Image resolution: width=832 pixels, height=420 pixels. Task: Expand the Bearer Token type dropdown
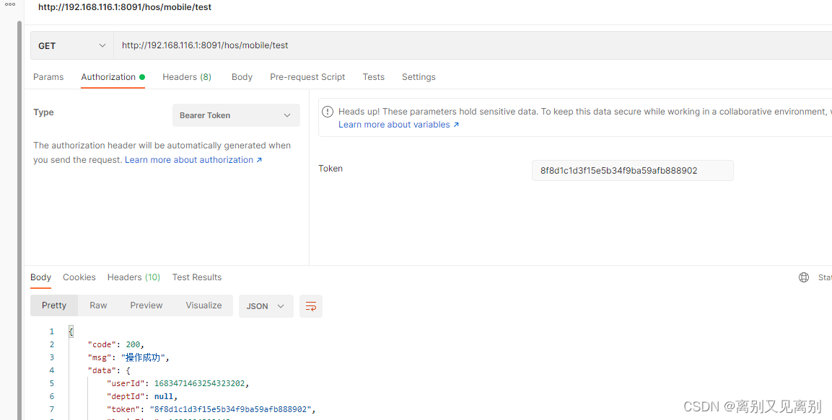tap(236, 115)
